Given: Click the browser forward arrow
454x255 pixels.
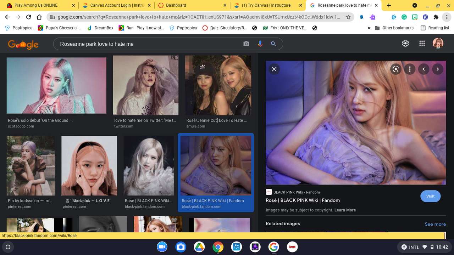Looking at the screenshot, I should pos(18,17).
